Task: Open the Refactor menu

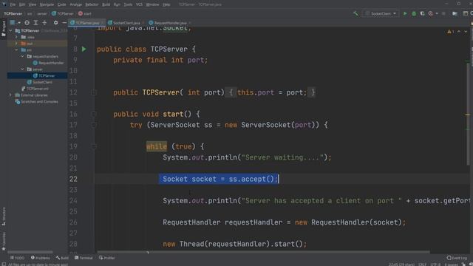Action: pos(92,4)
